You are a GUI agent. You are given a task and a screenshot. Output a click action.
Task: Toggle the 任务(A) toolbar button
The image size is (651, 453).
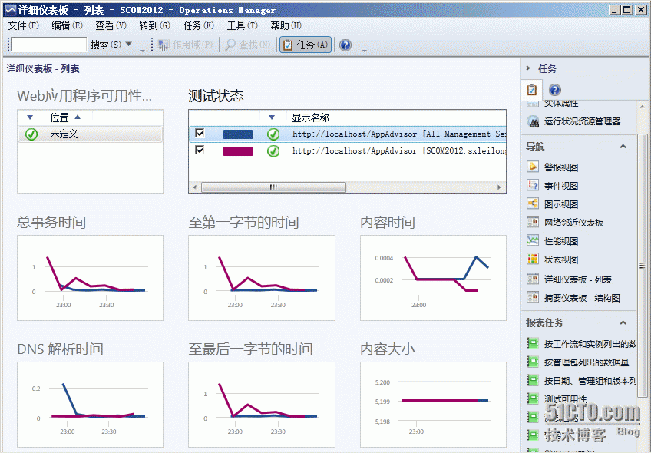coord(306,45)
